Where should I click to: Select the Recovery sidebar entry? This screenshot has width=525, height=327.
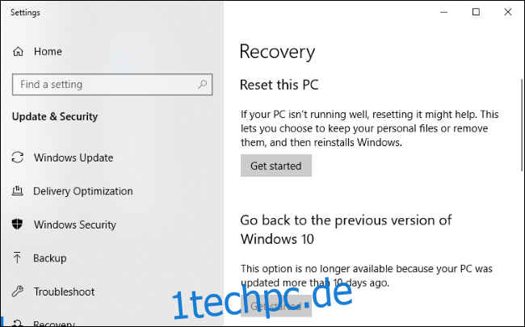[x=54, y=323]
